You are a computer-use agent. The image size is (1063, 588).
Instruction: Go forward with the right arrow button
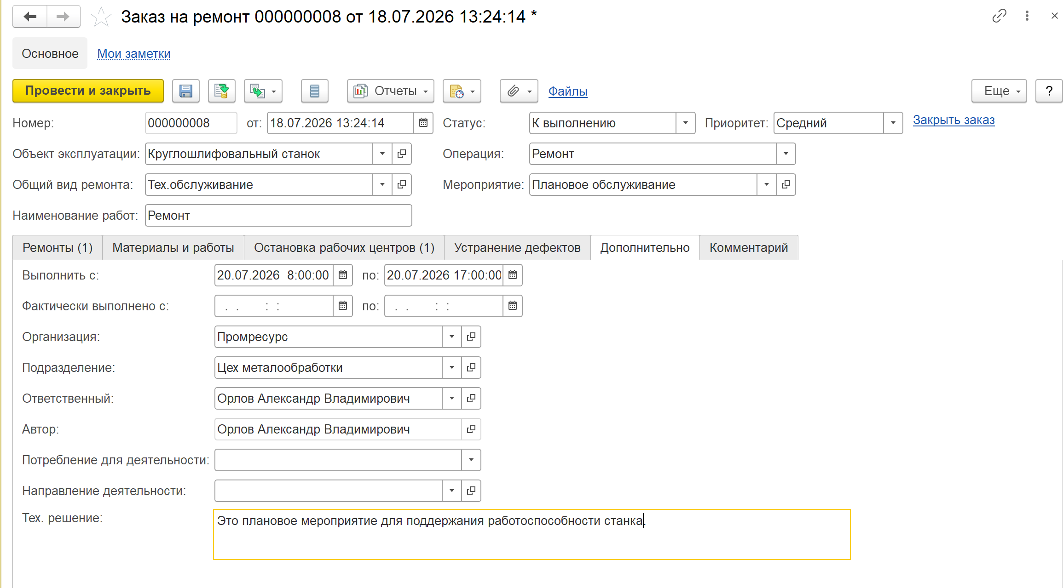(x=63, y=17)
